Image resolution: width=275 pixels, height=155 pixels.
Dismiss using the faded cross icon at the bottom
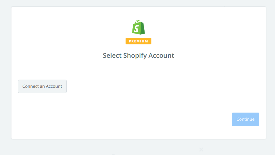click(x=201, y=149)
